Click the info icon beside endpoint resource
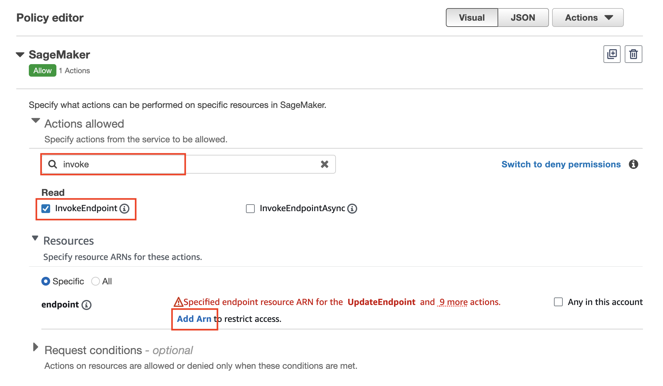This screenshot has height=386, width=663. 86,305
